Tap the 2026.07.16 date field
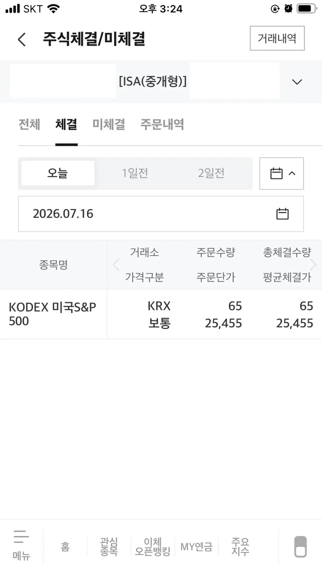322x573 pixels. [x=161, y=214]
